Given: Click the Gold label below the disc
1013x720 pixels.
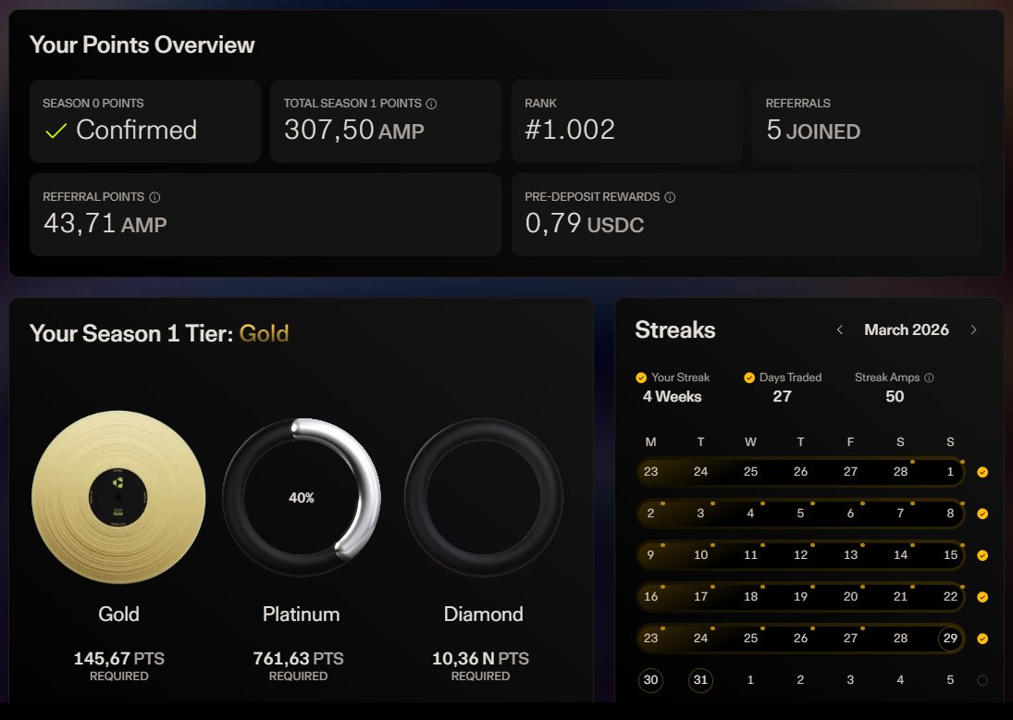Looking at the screenshot, I should (x=118, y=614).
